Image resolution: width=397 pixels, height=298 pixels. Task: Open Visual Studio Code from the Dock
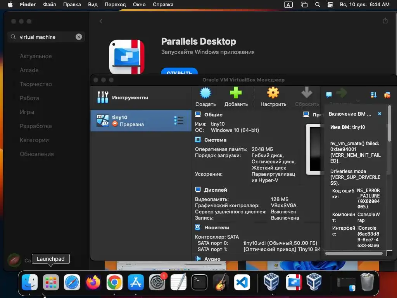(242, 282)
